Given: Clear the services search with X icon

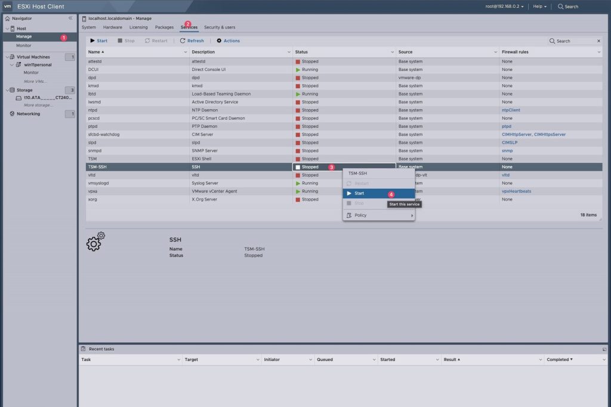Looking at the screenshot, I should (x=598, y=41).
